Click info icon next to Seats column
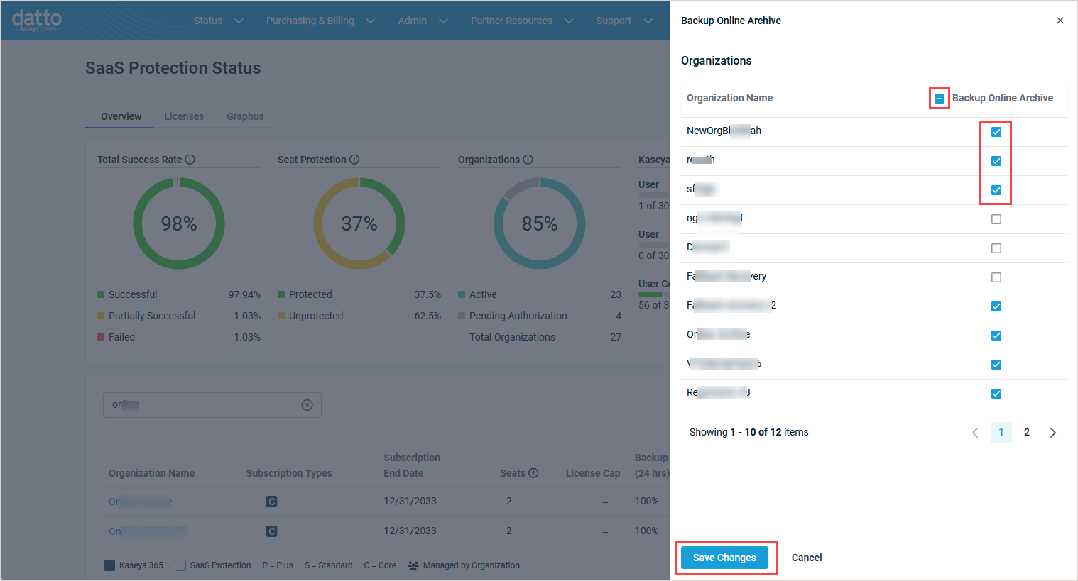The width and height of the screenshot is (1078, 581). pyautogui.click(x=533, y=473)
